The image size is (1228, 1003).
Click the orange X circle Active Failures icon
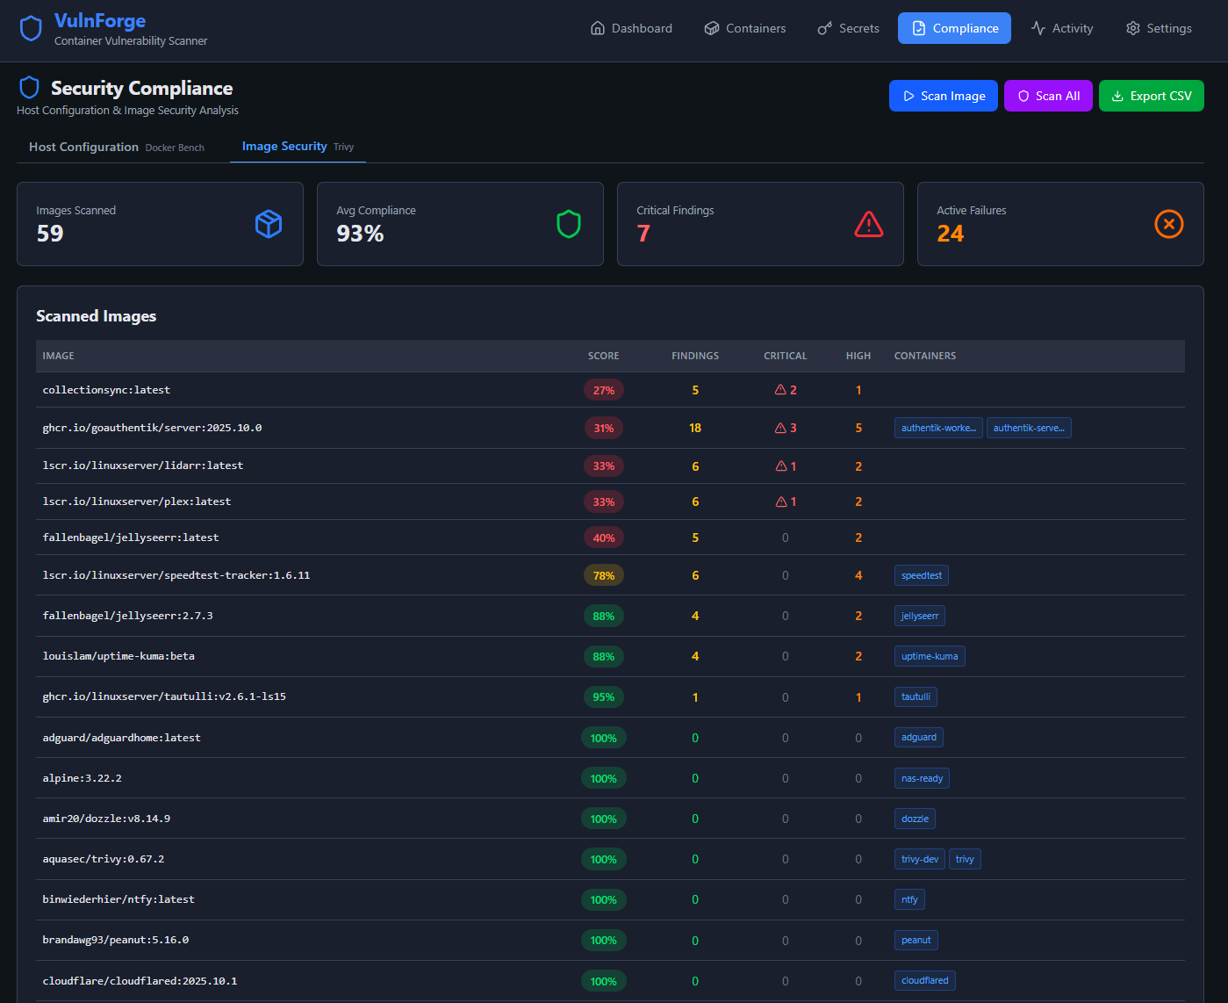click(1168, 224)
